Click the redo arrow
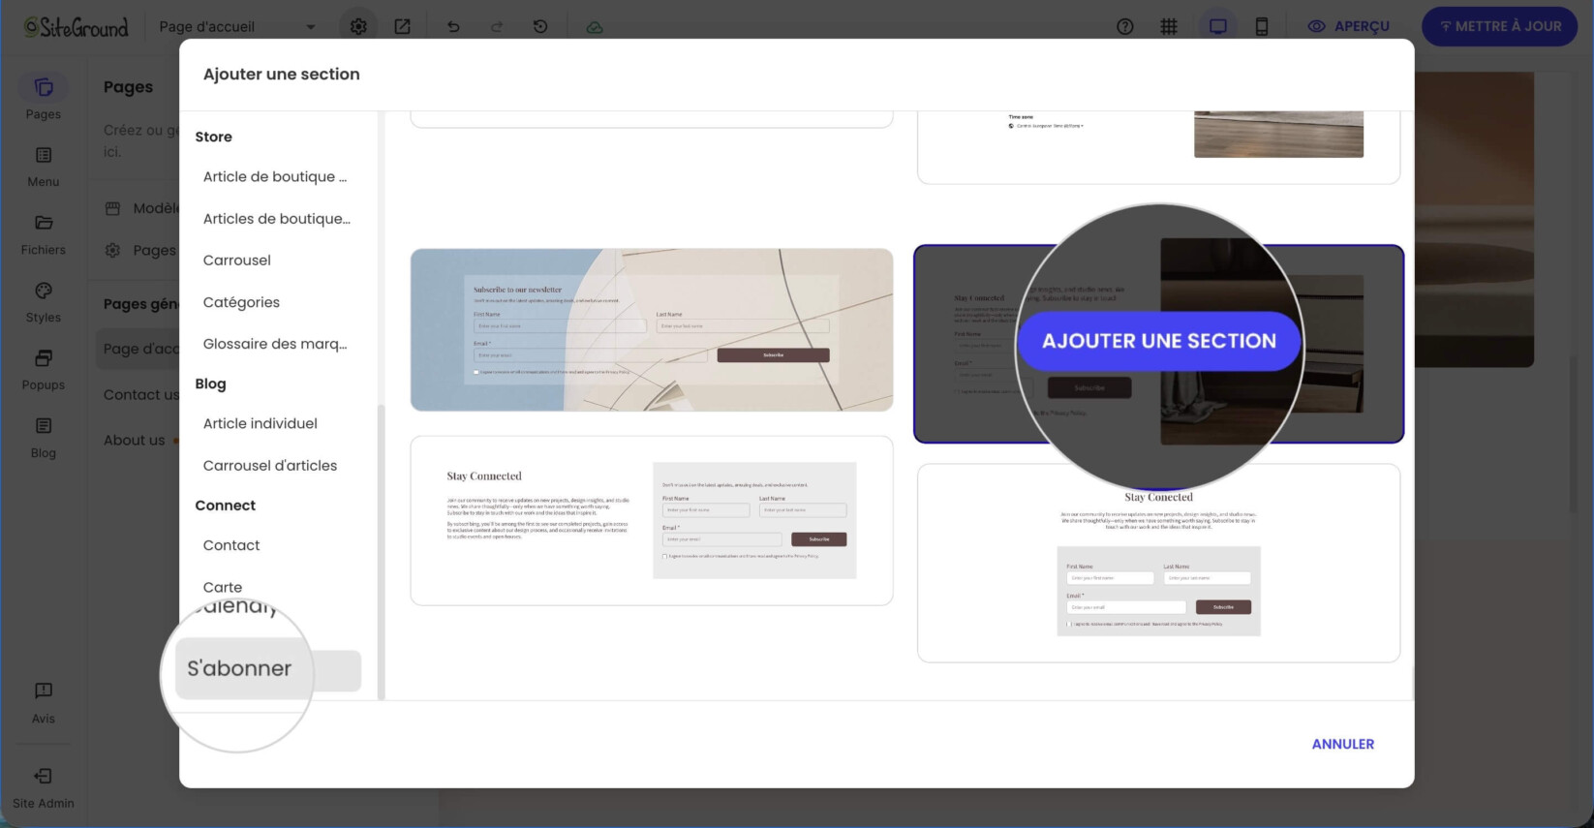Screen dimensions: 1594x828 tap(497, 26)
